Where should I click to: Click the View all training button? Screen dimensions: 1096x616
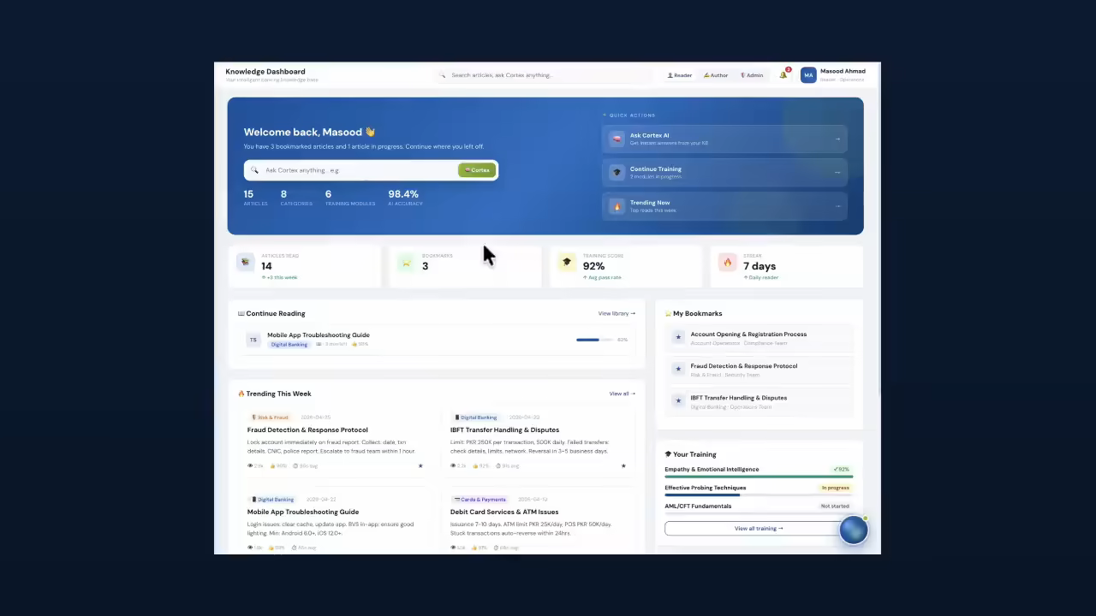(x=759, y=529)
